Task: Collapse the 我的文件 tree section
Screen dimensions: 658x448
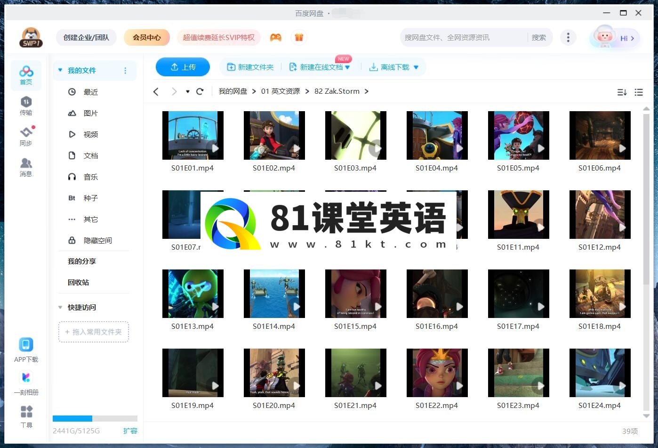Action: [60, 70]
